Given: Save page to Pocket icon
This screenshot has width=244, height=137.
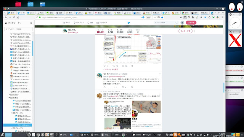Looking at the screenshot, I should pyautogui.click(x=159, y=18).
